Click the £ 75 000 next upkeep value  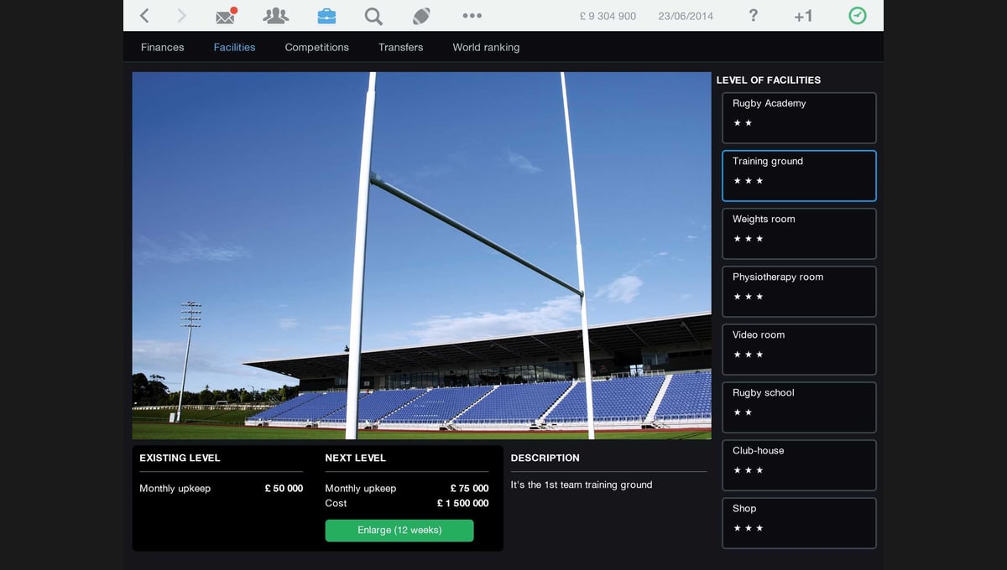coord(469,488)
